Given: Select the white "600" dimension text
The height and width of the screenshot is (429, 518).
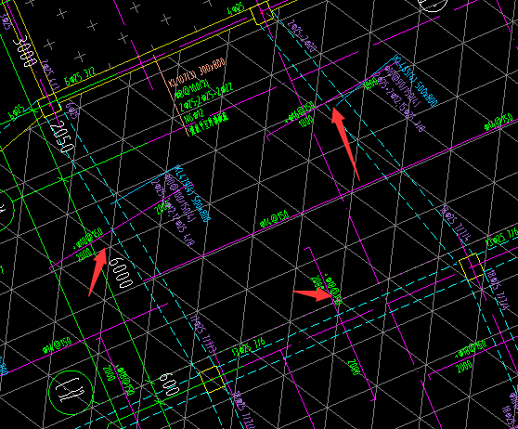Looking at the screenshot, I should point(169,384).
